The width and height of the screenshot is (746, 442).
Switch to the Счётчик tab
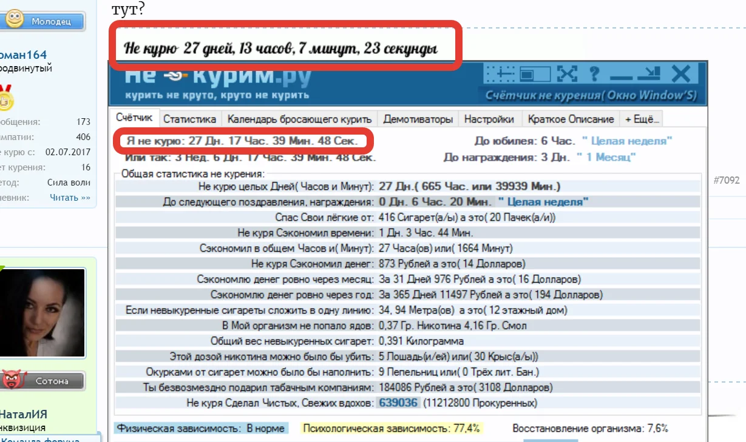[x=134, y=118]
